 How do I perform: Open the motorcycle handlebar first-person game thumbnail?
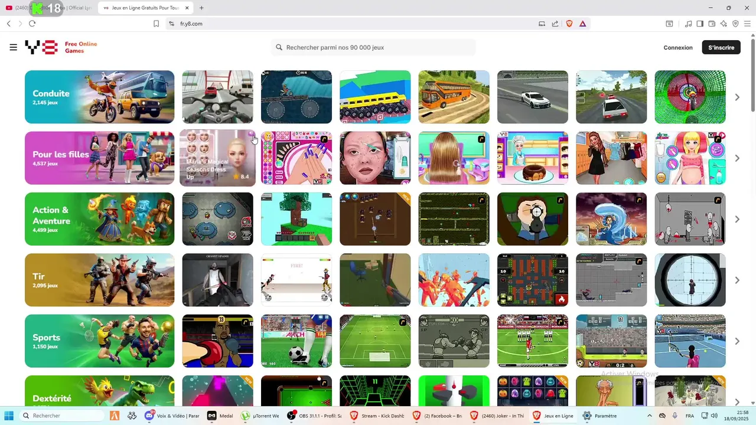[217, 97]
